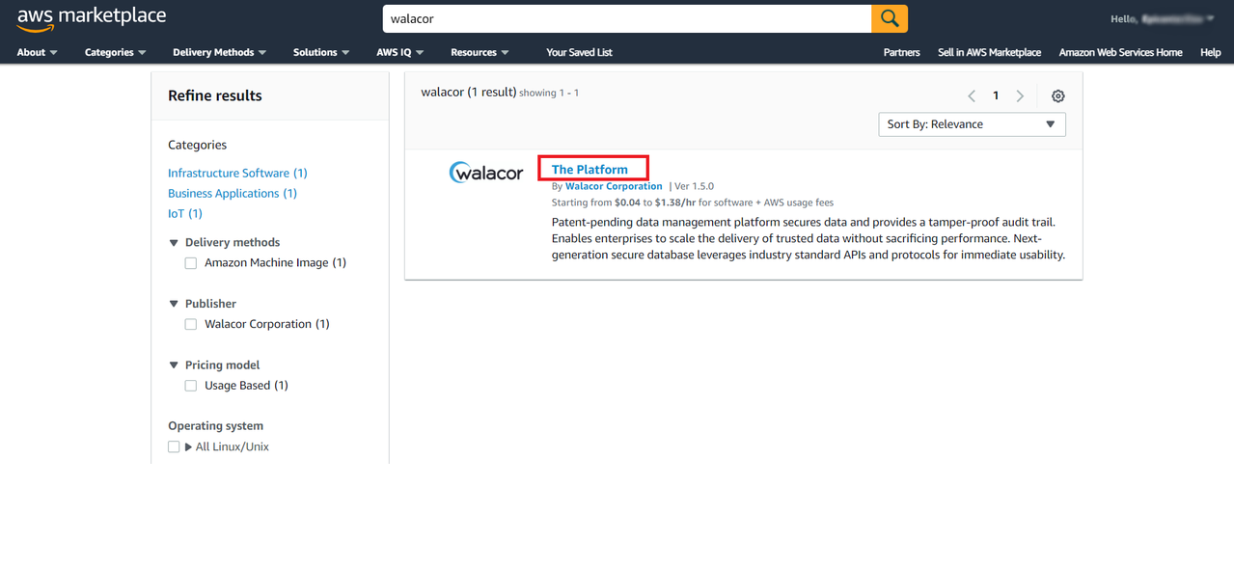Click the search field containing walacor
This screenshot has height=567, width=1234.
[x=627, y=18]
